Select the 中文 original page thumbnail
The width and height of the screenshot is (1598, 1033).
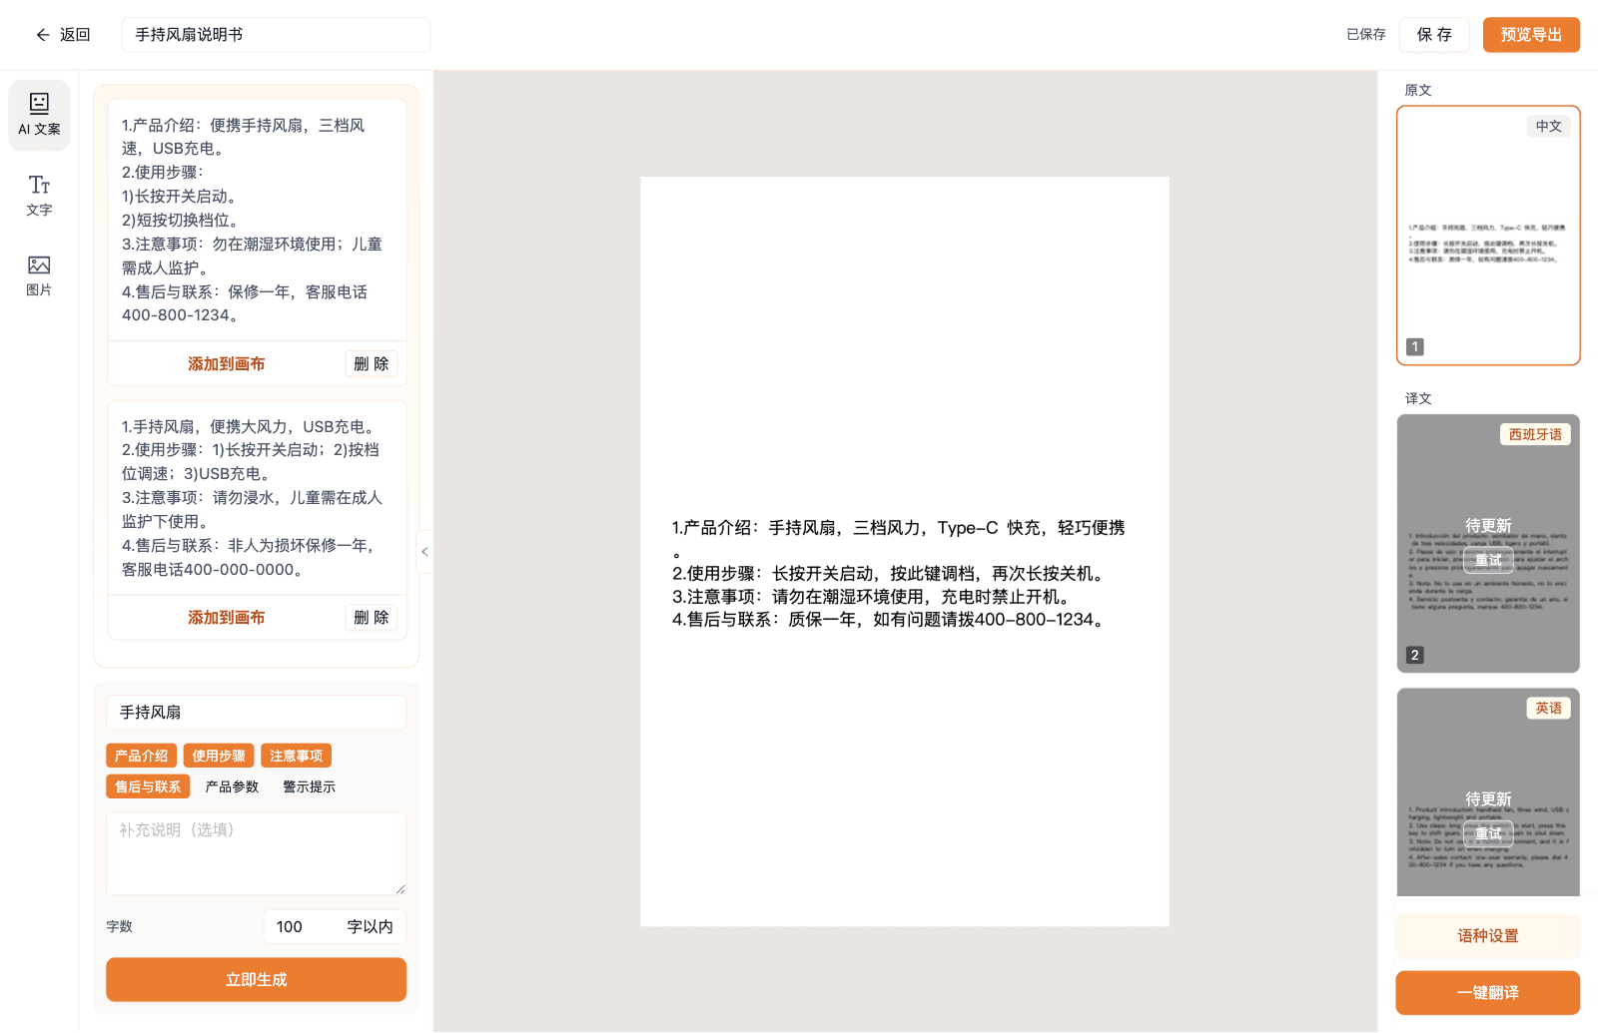(1488, 236)
